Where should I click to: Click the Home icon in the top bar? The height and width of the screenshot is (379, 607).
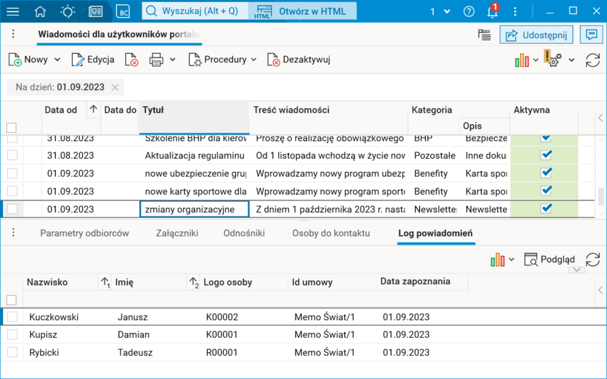coord(41,10)
